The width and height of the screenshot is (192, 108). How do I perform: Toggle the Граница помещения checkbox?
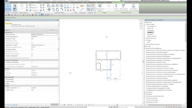coord(32,56)
